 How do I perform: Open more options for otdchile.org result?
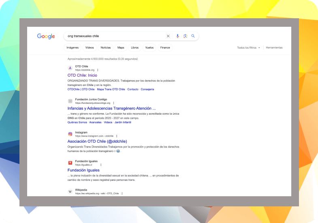point(98,70)
